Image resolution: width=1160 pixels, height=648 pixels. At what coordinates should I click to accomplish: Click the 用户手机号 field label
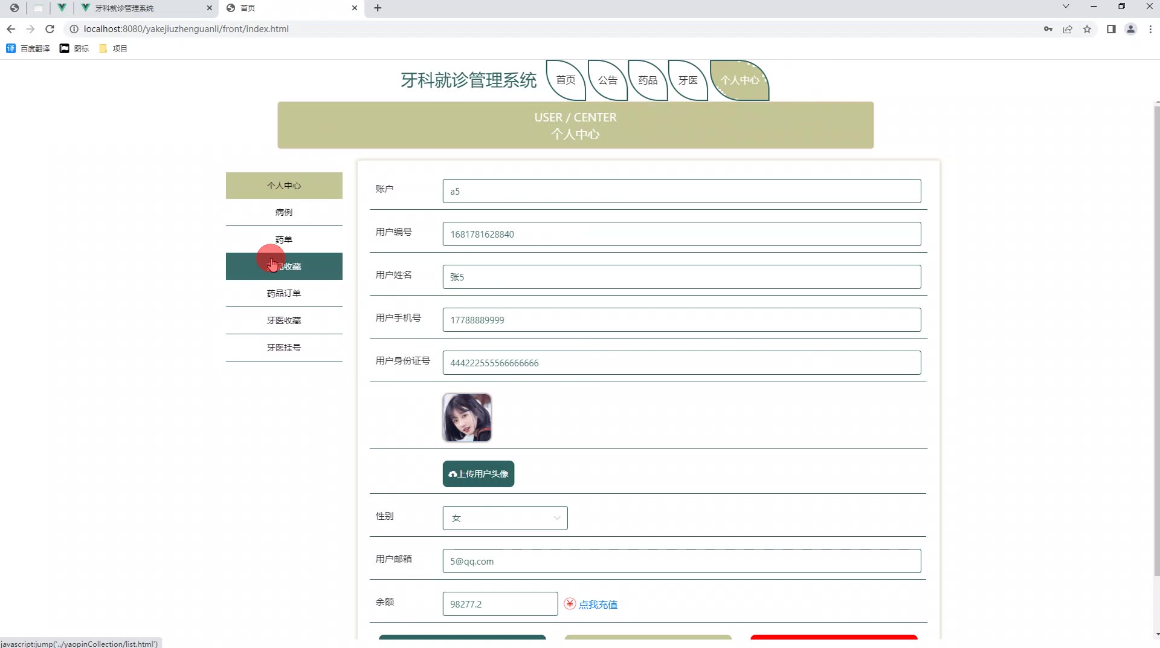398,318
